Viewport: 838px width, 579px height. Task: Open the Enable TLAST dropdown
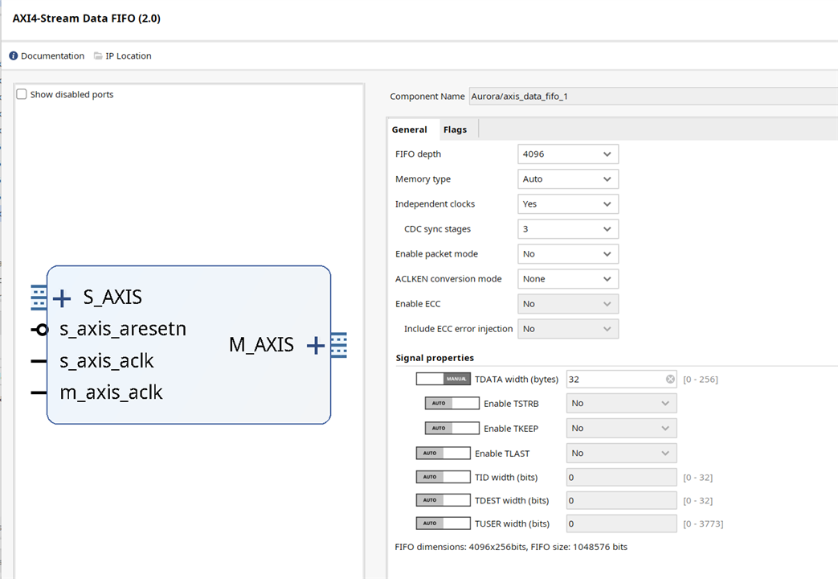pyautogui.click(x=622, y=454)
